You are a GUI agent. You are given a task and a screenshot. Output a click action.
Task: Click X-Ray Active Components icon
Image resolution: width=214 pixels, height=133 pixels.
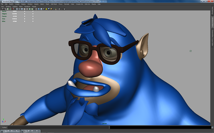coord(62,9)
